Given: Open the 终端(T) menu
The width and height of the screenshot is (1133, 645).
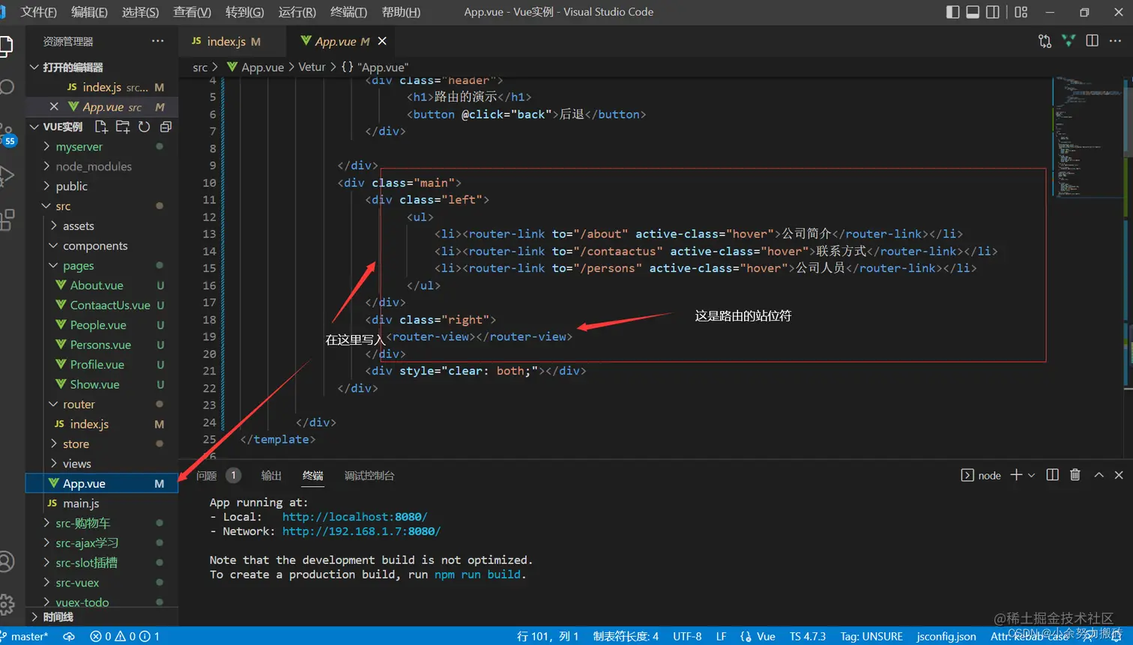Looking at the screenshot, I should [348, 12].
